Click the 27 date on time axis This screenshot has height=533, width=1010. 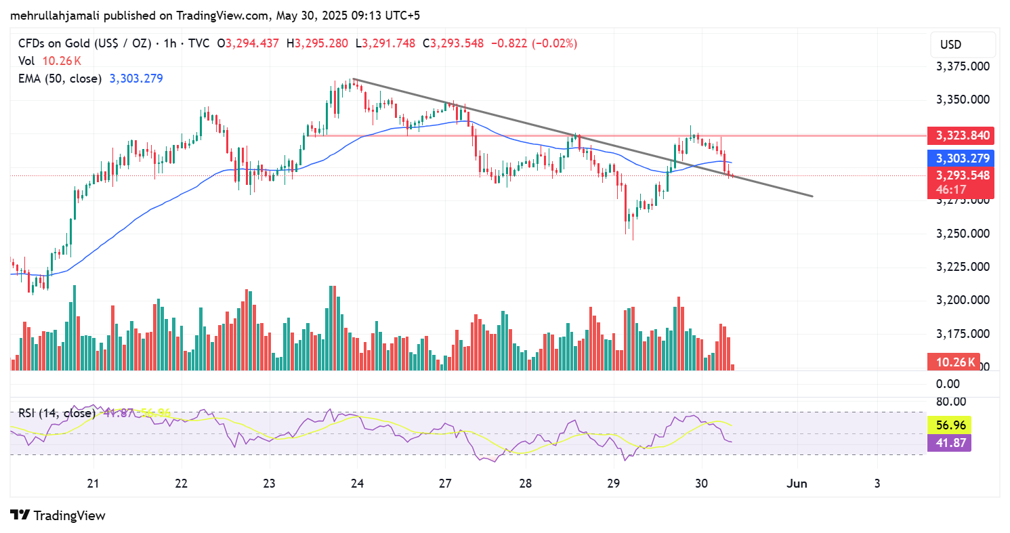pyautogui.click(x=445, y=484)
